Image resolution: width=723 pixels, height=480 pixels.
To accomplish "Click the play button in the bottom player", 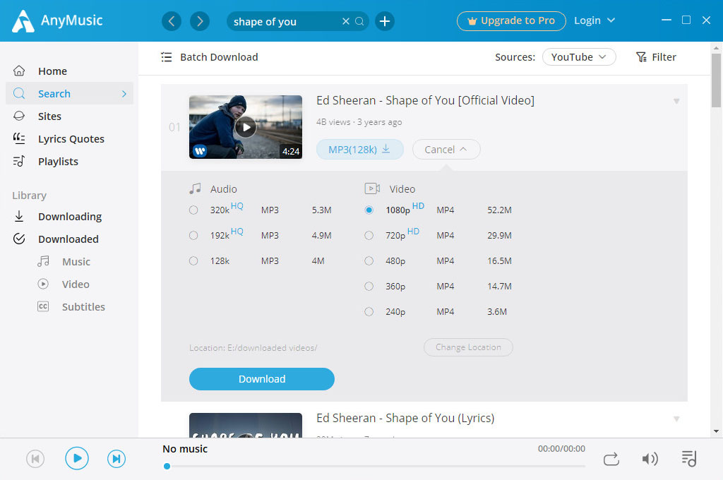I will pyautogui.click(x=77, y=458).
